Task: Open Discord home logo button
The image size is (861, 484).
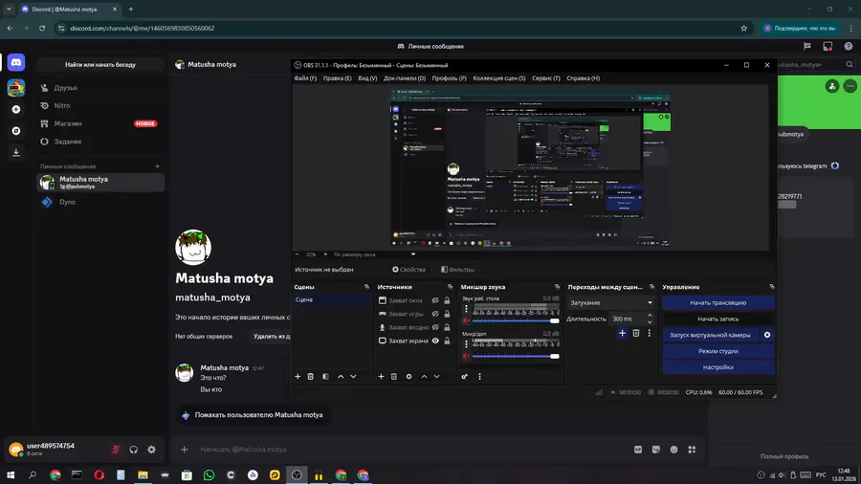Action: click(16, 62)
